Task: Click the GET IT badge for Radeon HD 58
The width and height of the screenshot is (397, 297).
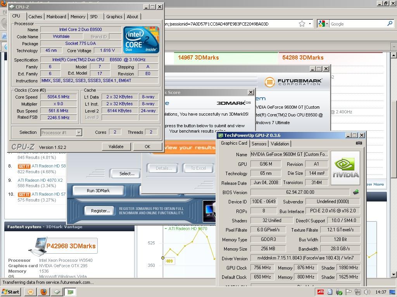Action: 24,166
